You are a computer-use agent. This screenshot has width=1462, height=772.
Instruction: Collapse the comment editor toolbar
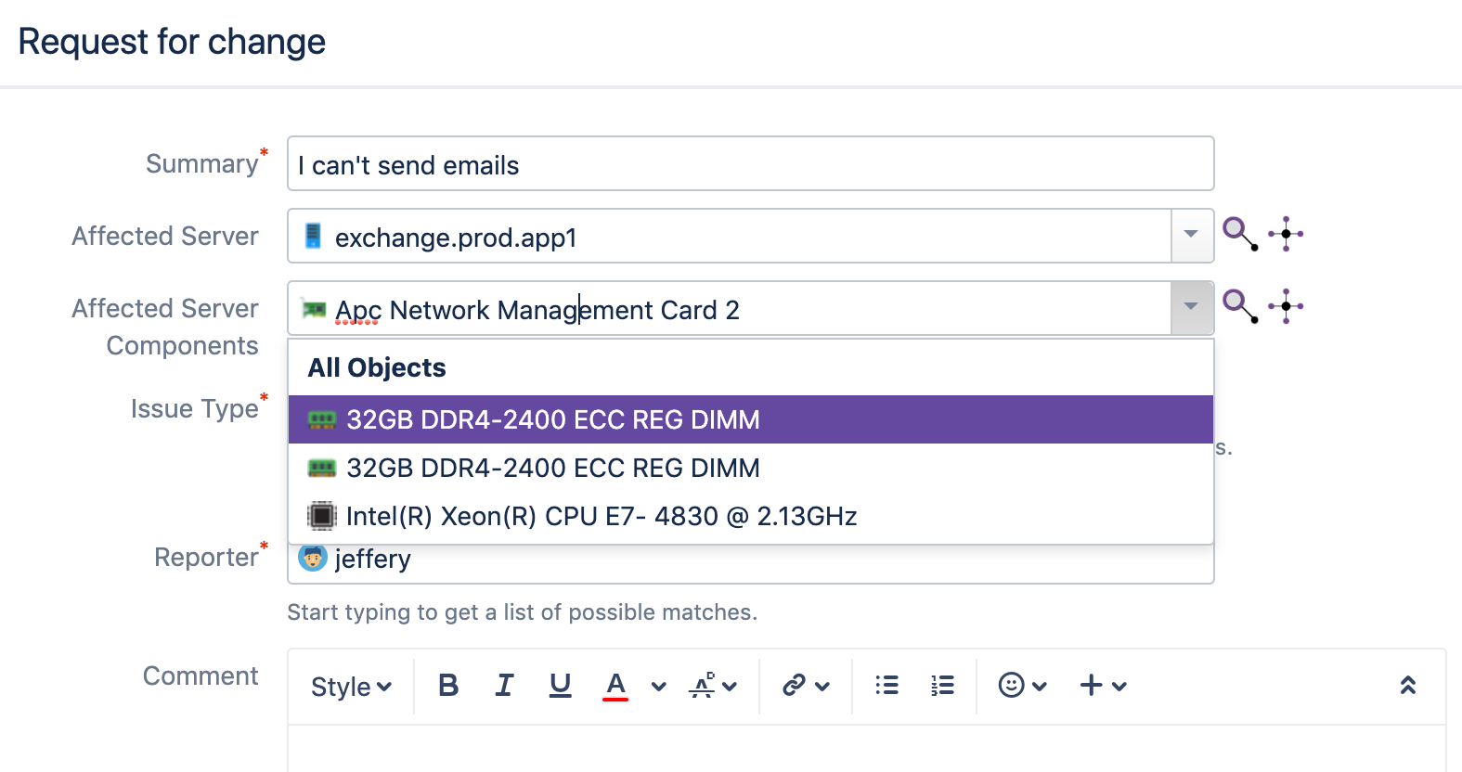1407,686
